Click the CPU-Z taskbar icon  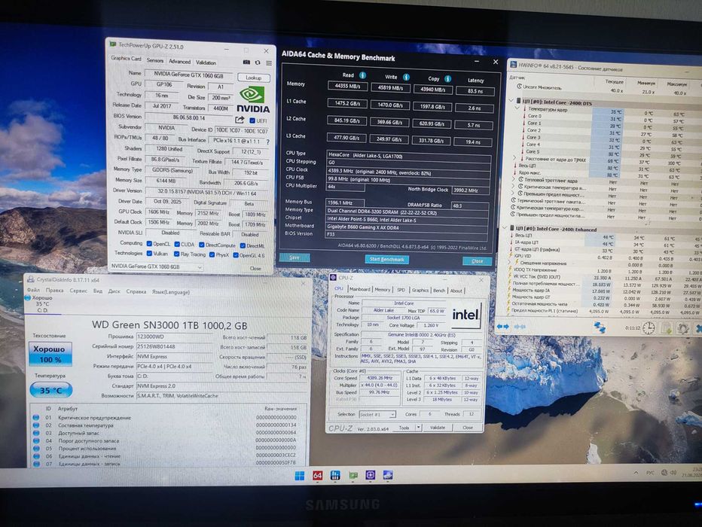click(x=371, y=475)
